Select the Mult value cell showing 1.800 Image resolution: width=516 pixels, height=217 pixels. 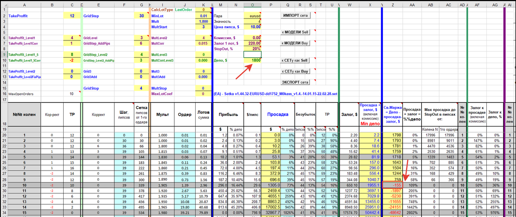point(203,21)
